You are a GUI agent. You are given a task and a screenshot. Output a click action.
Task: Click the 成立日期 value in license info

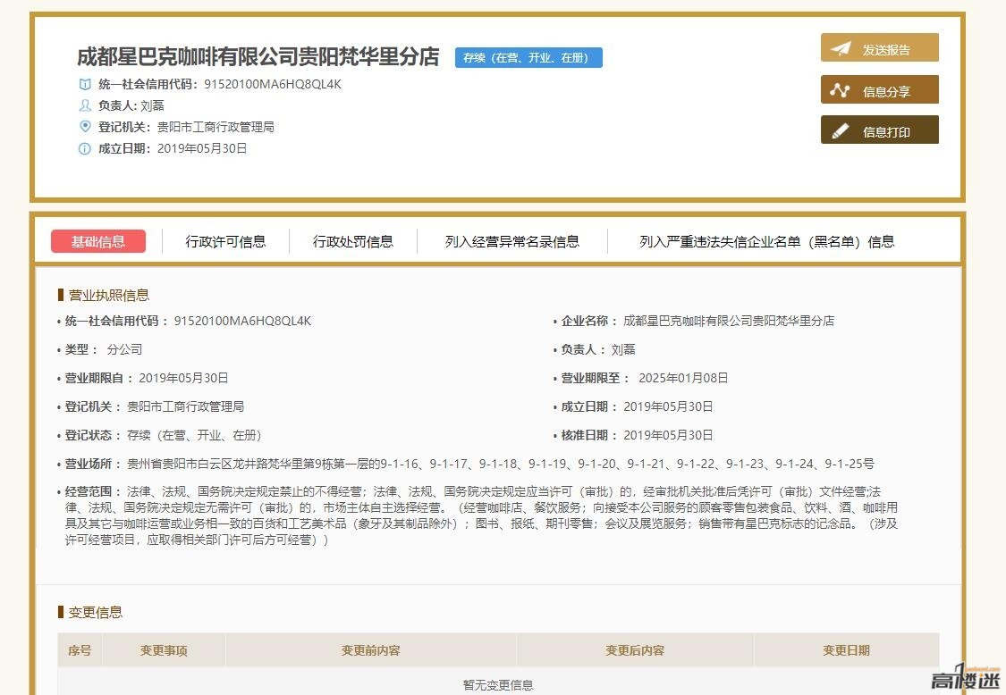(668, 406)
